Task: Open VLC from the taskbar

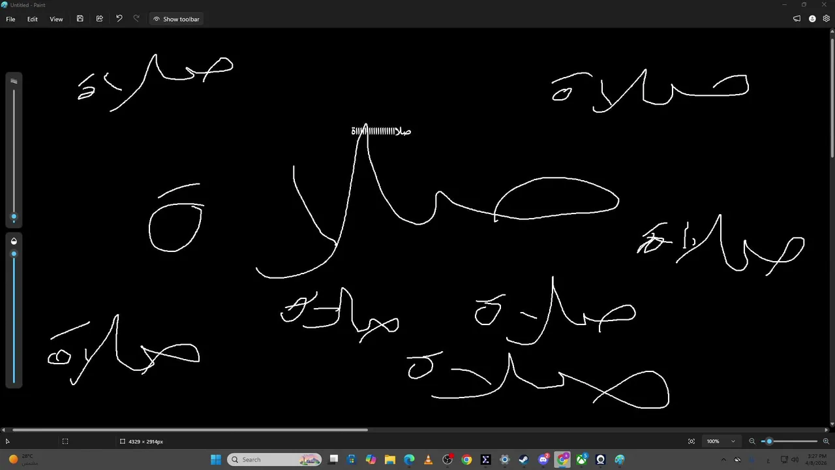Action: [428, 460]
